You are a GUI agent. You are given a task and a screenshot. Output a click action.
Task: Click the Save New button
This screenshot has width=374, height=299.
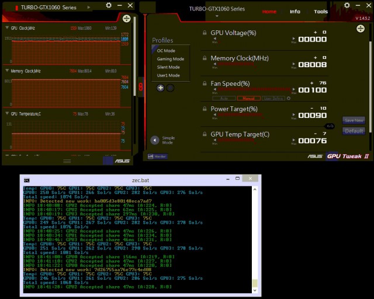coord(354,120)
